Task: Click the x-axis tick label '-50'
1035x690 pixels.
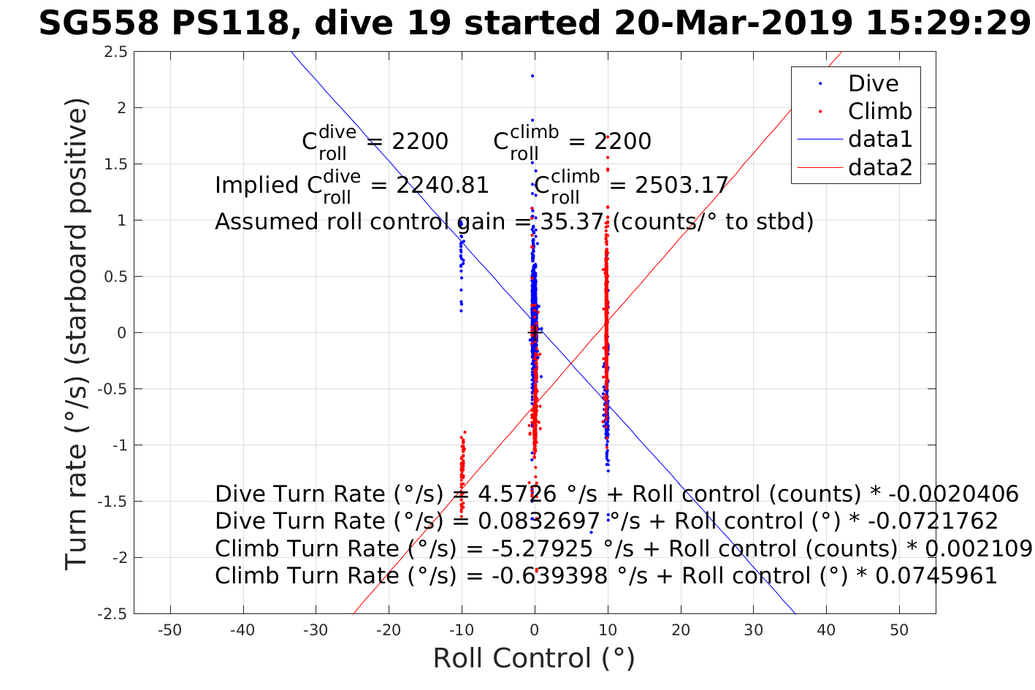Action: [170, 630]
